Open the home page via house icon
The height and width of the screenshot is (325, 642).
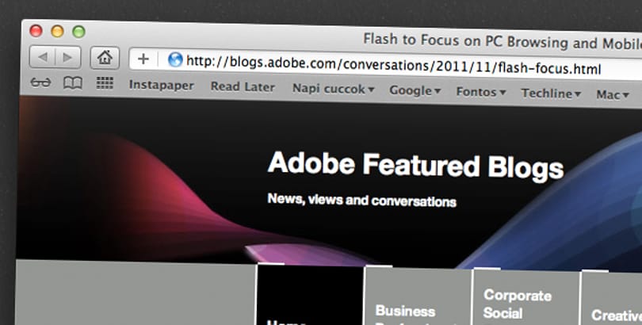(105, 58)
